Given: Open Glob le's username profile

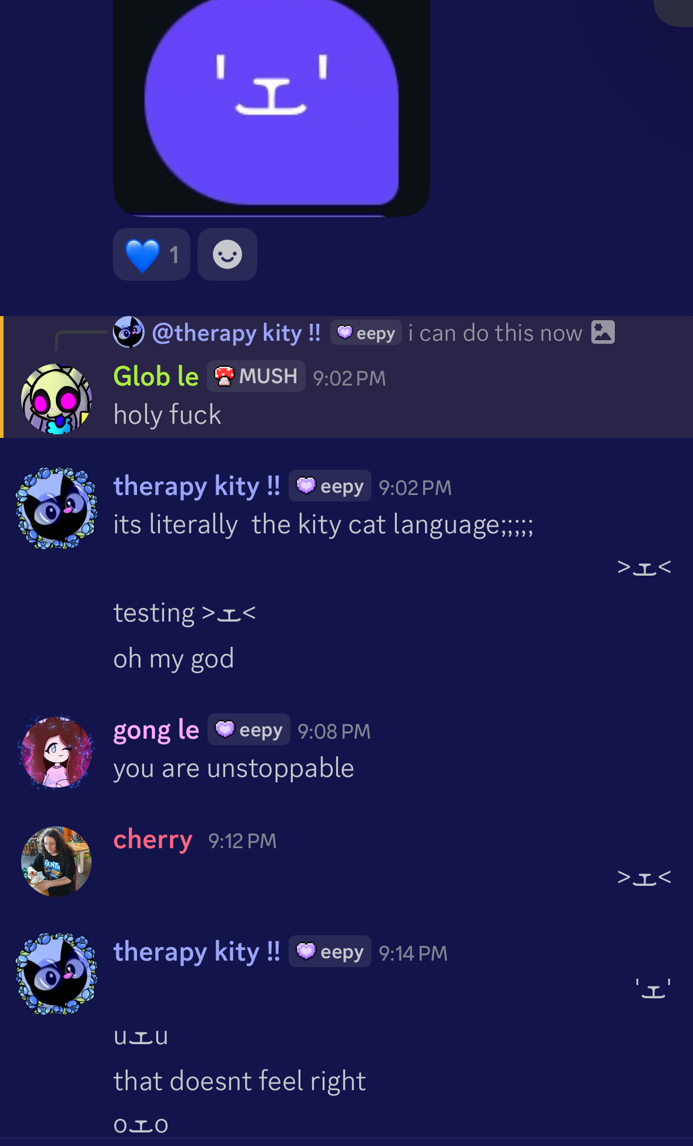Looking at the screenshot, I should tap(156, 377).
